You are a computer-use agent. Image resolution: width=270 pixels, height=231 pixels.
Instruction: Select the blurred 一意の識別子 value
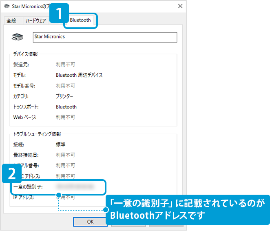[x=75, y=187]
